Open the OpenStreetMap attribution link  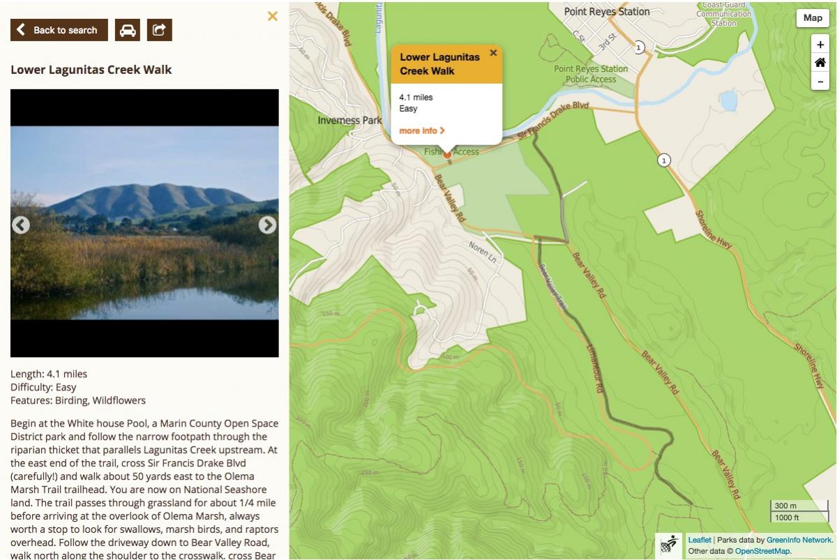(762, 551)
